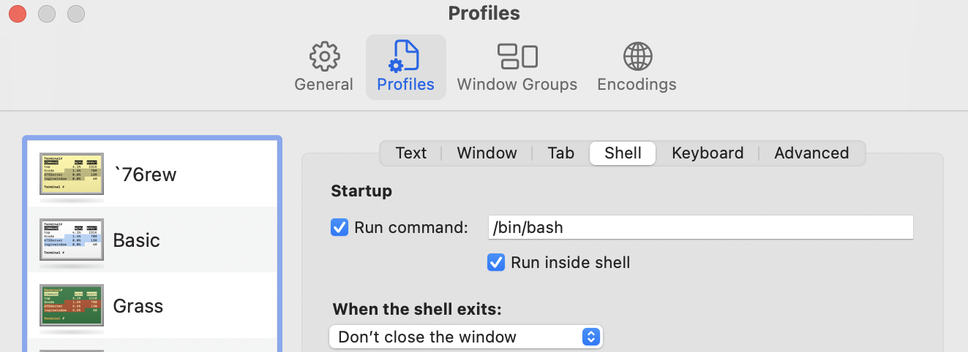Toggle the Run command checkbox
968x352 pixels.
pyautogui.click(x=339, y=227)
